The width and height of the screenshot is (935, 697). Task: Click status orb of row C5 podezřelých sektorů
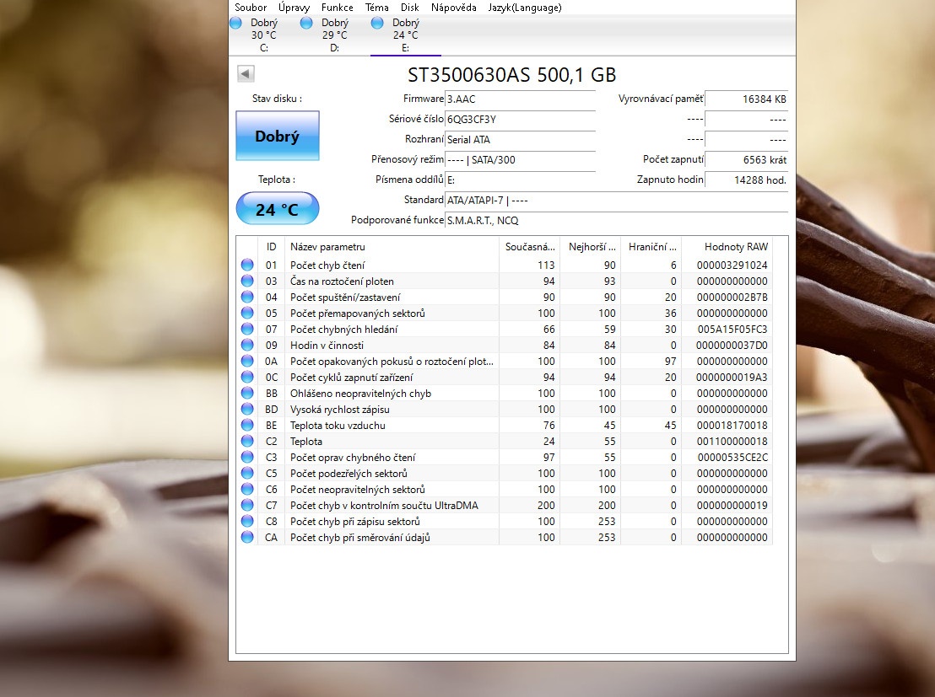tap(247, 473)
